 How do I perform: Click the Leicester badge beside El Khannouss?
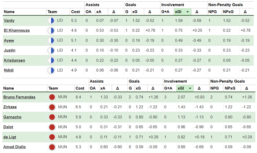click(51, 30)
